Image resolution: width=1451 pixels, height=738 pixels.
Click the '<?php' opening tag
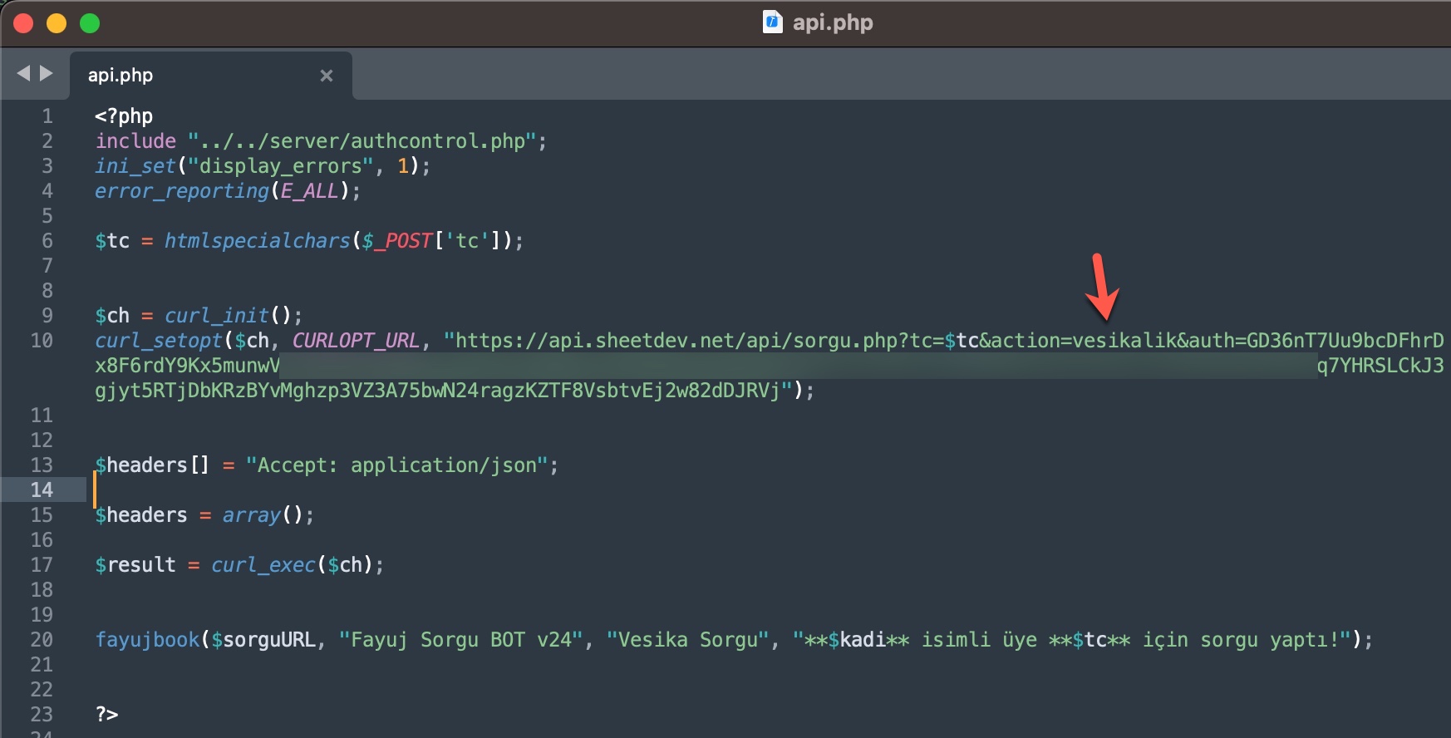point(124,116)
